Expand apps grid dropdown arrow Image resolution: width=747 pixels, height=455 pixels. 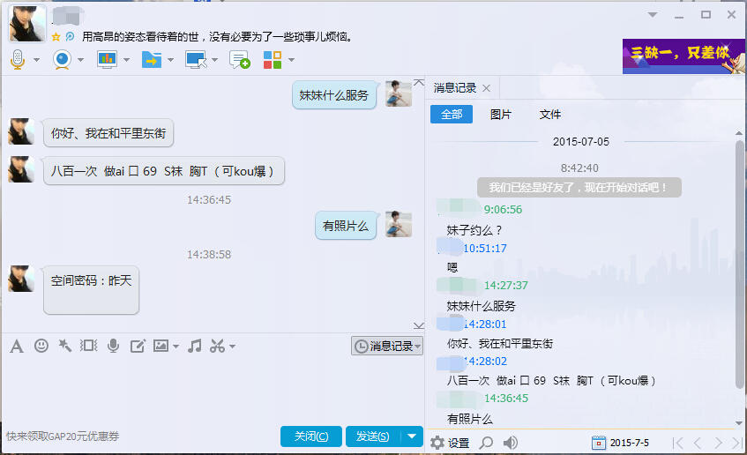pyautogui.click(x=291, y=60)
